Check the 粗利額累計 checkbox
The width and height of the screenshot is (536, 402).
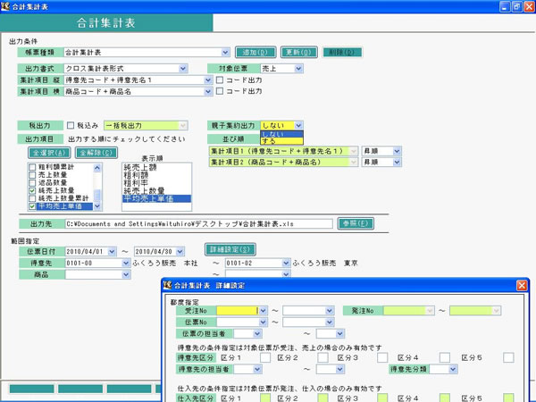[32, 167]
